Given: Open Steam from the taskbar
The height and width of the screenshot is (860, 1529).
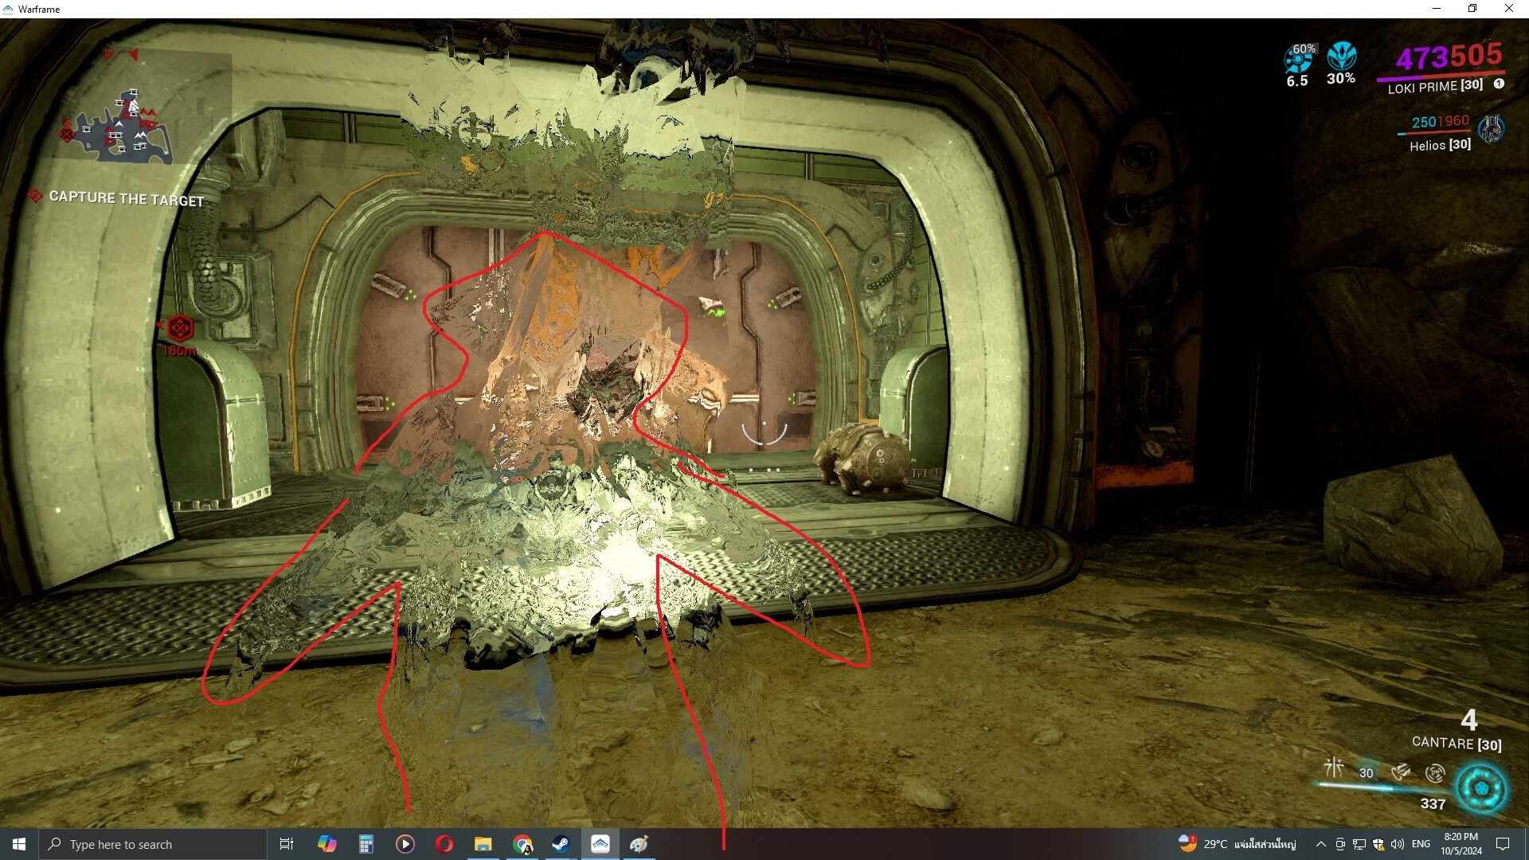Looking at the screenshot, I should click(x=560, y=843).
